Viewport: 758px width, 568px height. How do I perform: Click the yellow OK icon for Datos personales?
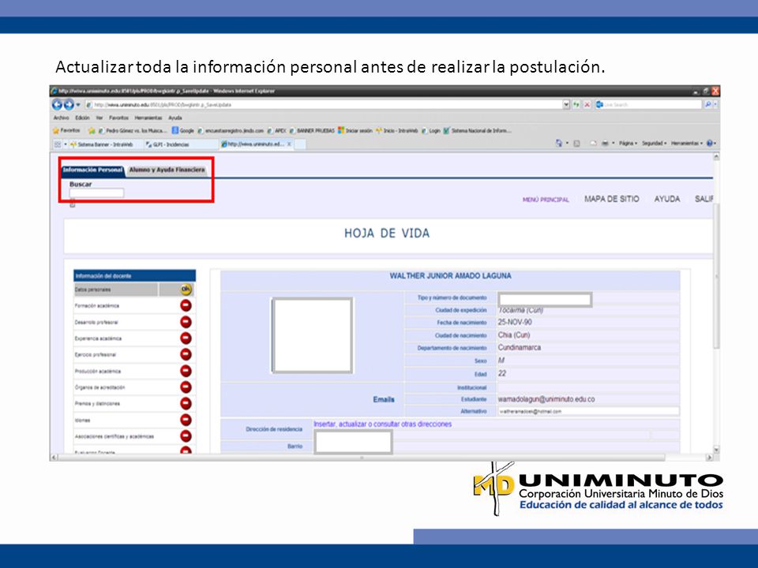tap(186, 290)
